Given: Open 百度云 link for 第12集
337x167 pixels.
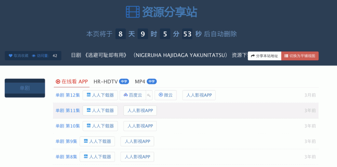Looking at the screenshot, I should (x=133, y=95).
